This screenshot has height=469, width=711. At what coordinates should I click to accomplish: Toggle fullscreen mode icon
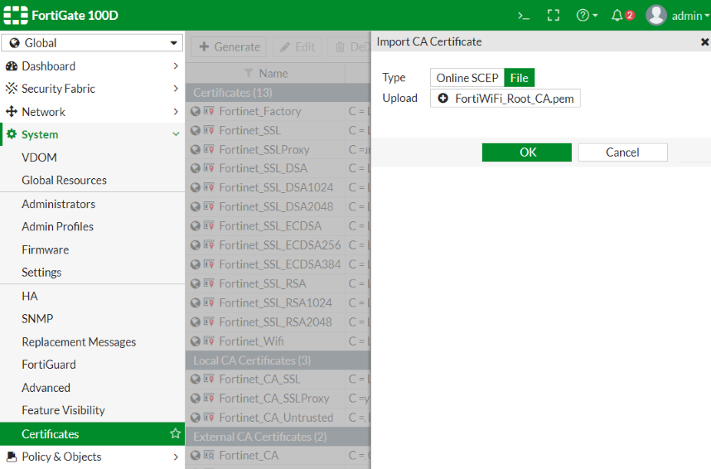click(554, 16)
